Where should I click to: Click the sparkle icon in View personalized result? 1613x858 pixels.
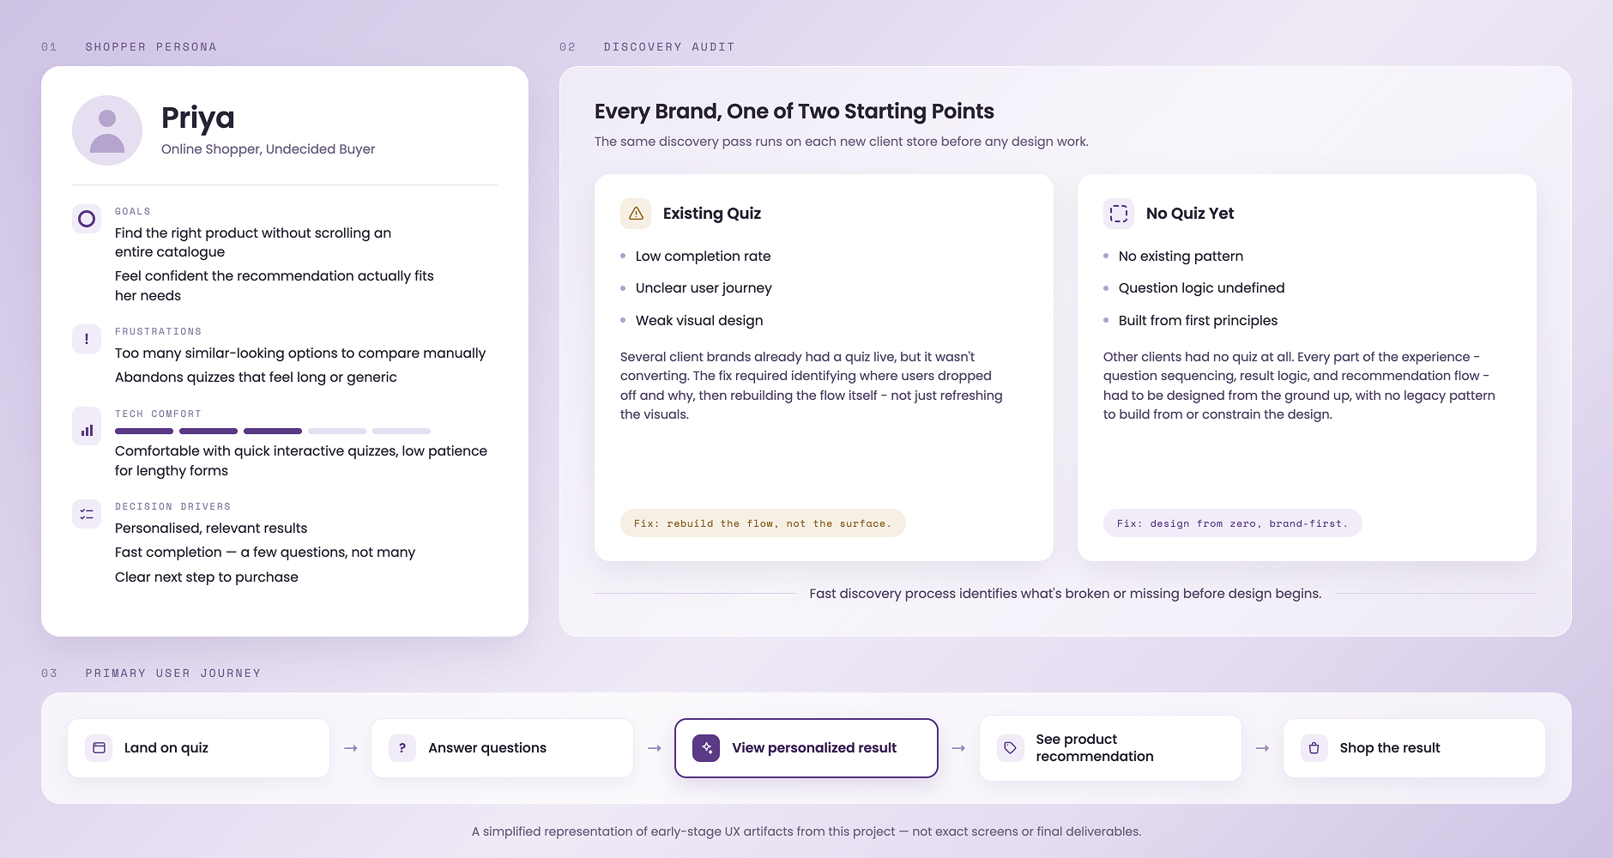tap(706, 748)
